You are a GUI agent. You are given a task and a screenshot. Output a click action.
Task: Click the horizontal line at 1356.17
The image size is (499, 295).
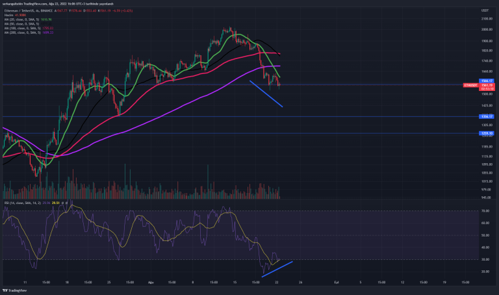point(195,116)
